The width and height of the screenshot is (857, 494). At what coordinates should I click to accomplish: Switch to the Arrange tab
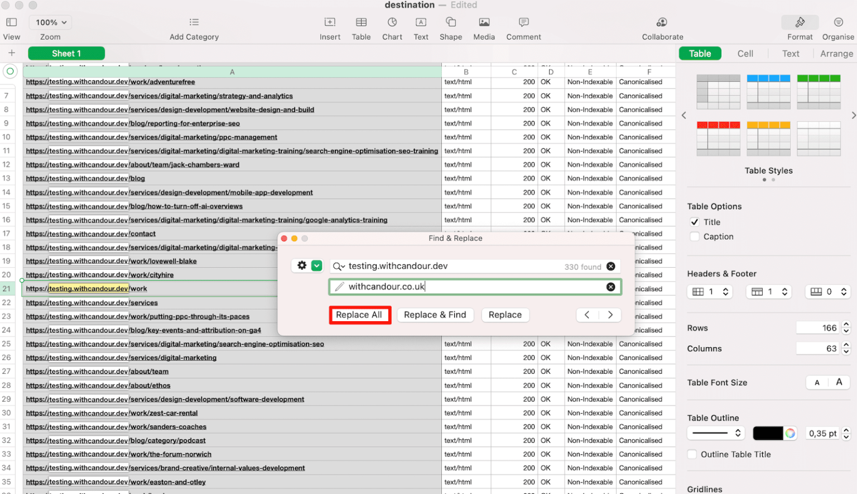pos(836,53)
